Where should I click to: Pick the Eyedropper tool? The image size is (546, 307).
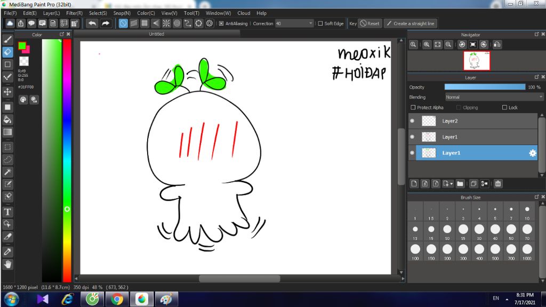pos(7,251)
